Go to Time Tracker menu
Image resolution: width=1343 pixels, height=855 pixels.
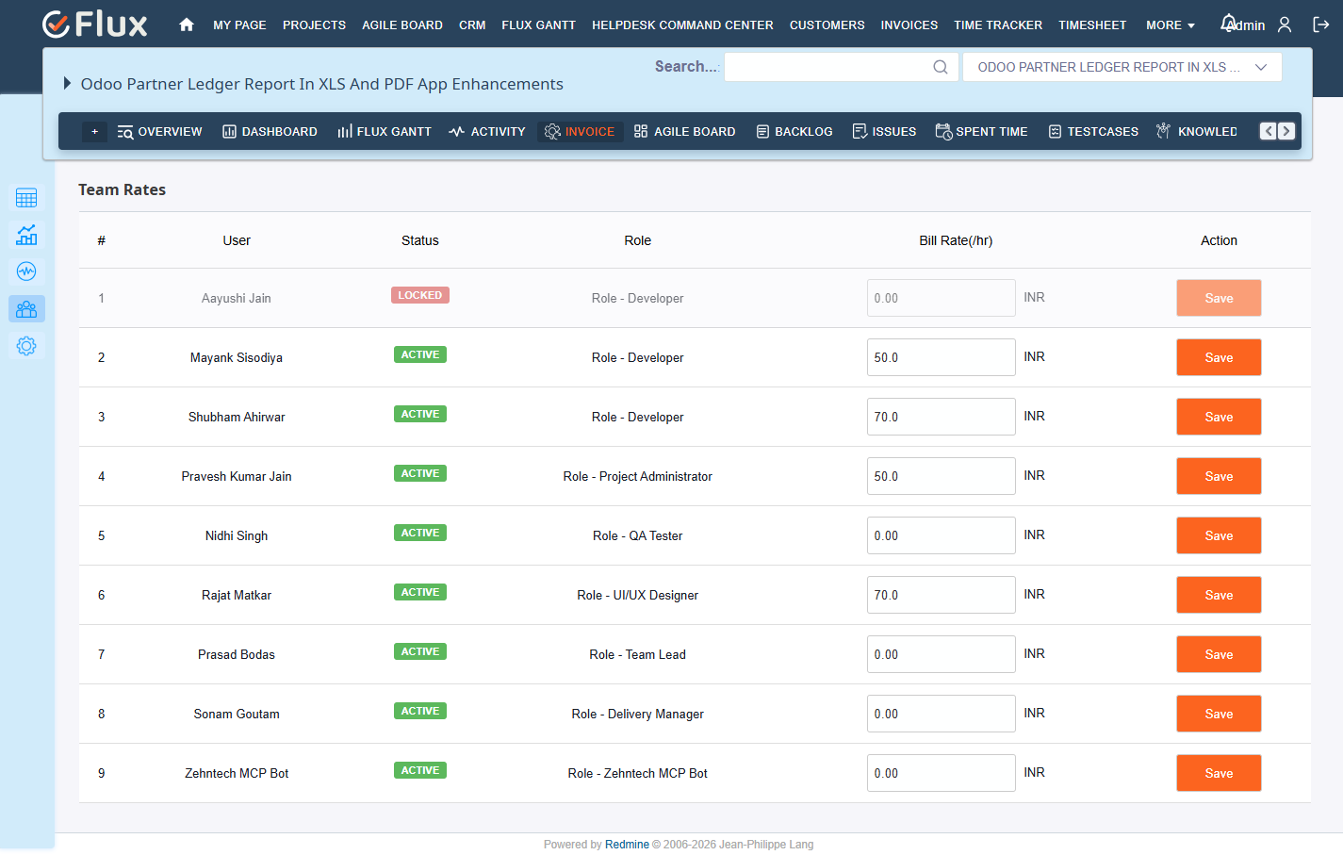click(x=998, y=25)
